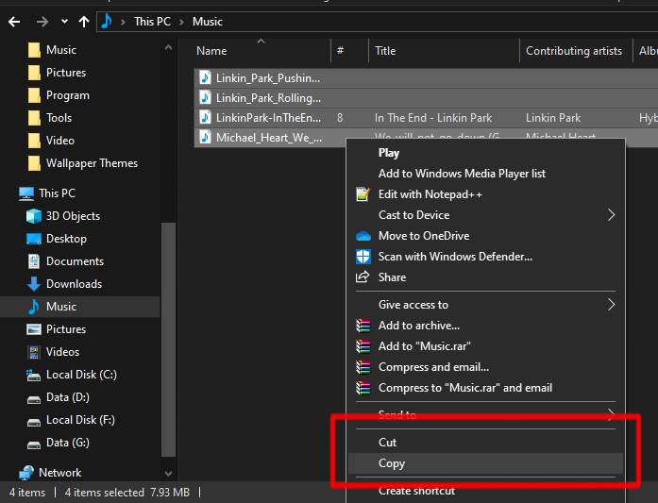The height and width of the screenshot is (503, 658).
Task: Open the 3D Objects folder
Action: (x=63, y=216)
